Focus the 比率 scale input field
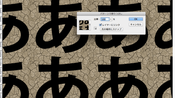This screenshot has height=98, width=175. click(105, 19)
